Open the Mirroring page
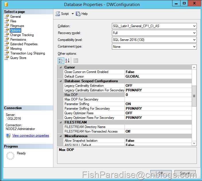Screen dimensions: 202x181 pyautogui.click(x=16, y=49)
